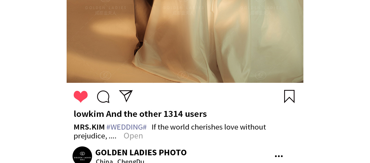View the lowkim user profile

click(x=89, y=114)
